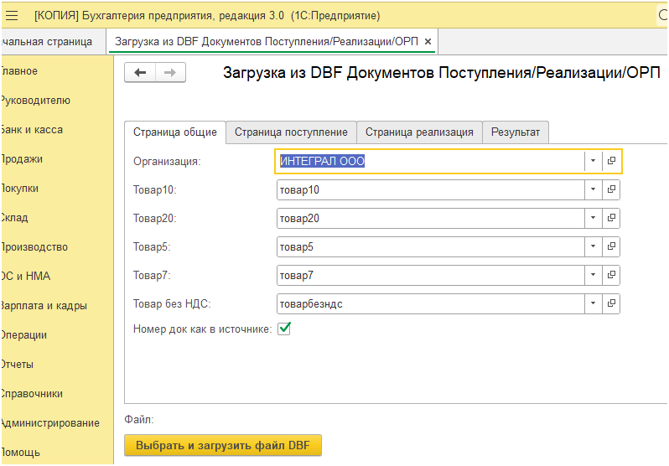This screenshot has height=466, width=669.
Task: Click the search icon in the title bar
Action: pyautogui.click(x=662, y=15)
